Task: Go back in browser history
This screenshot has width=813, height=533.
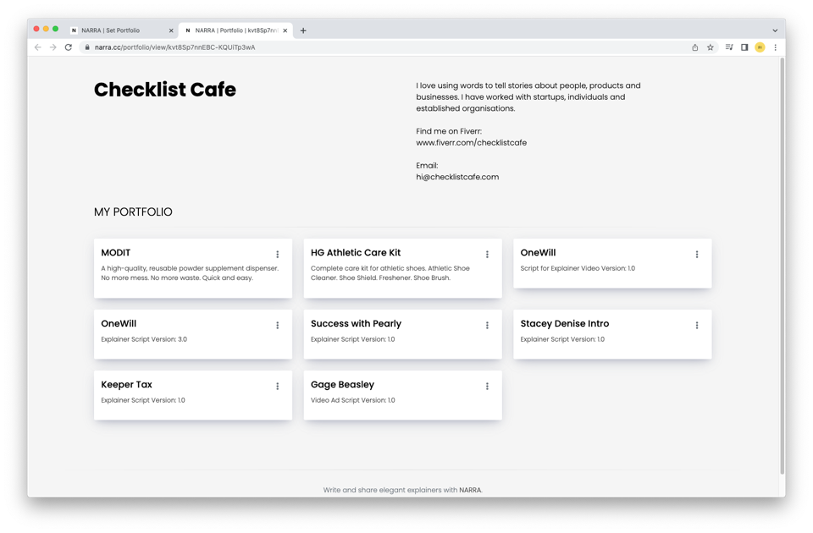Action: click(38, 47)
